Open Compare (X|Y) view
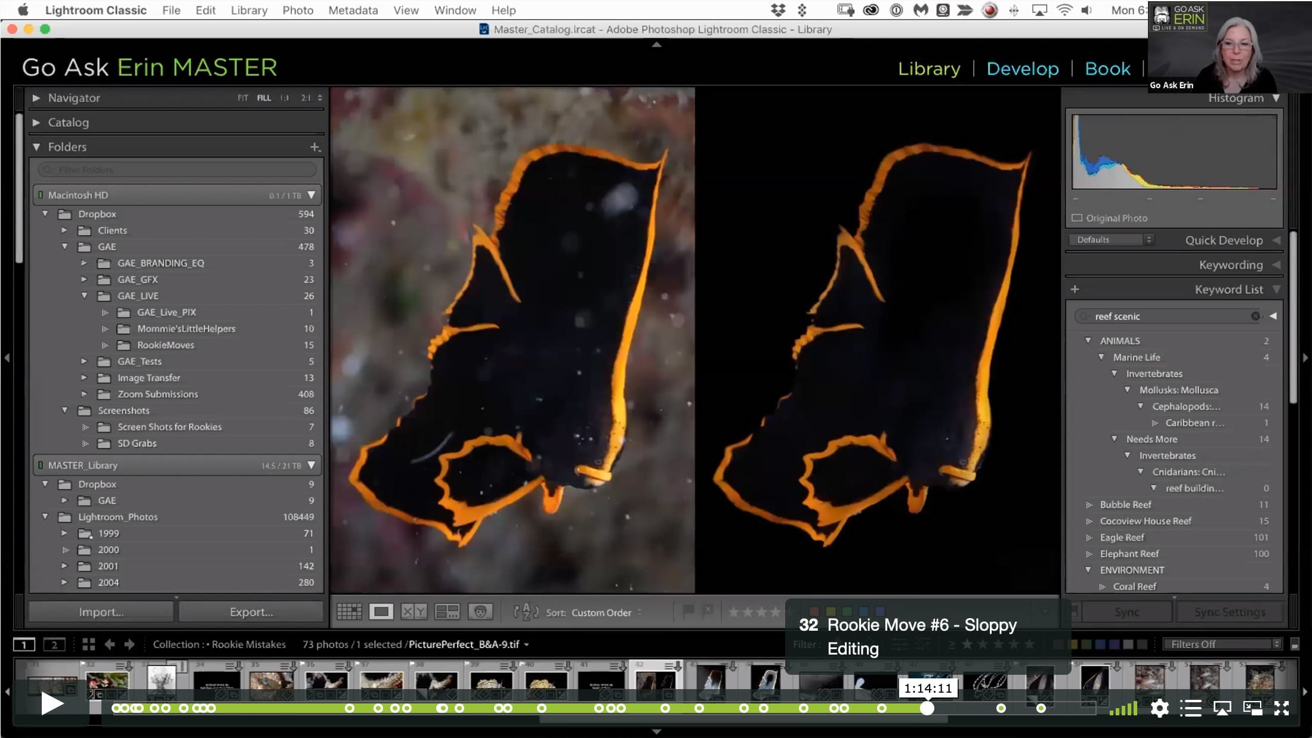Screen dimensions: 1312x738 point(413,612)
